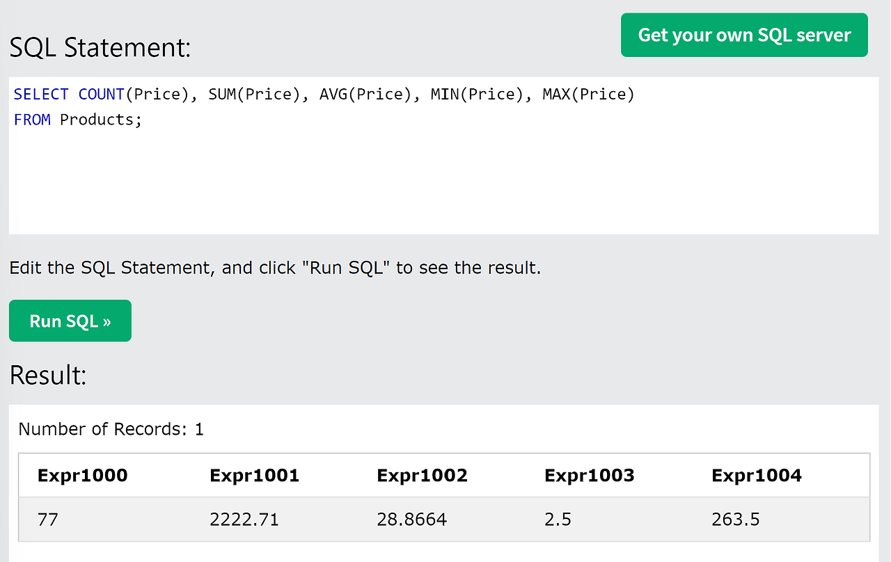Click the Run SQL » button
Image resolution: width=891 pixels, height=562 pixels.
[70, 321]
